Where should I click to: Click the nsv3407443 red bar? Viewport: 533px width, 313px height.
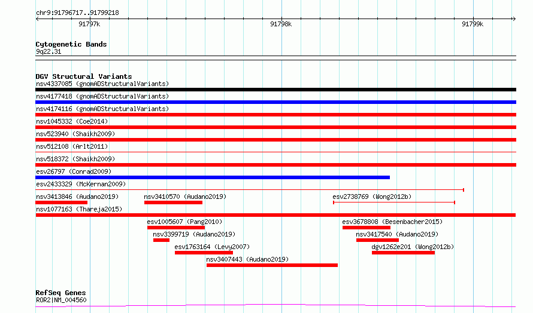pos(272,265)
